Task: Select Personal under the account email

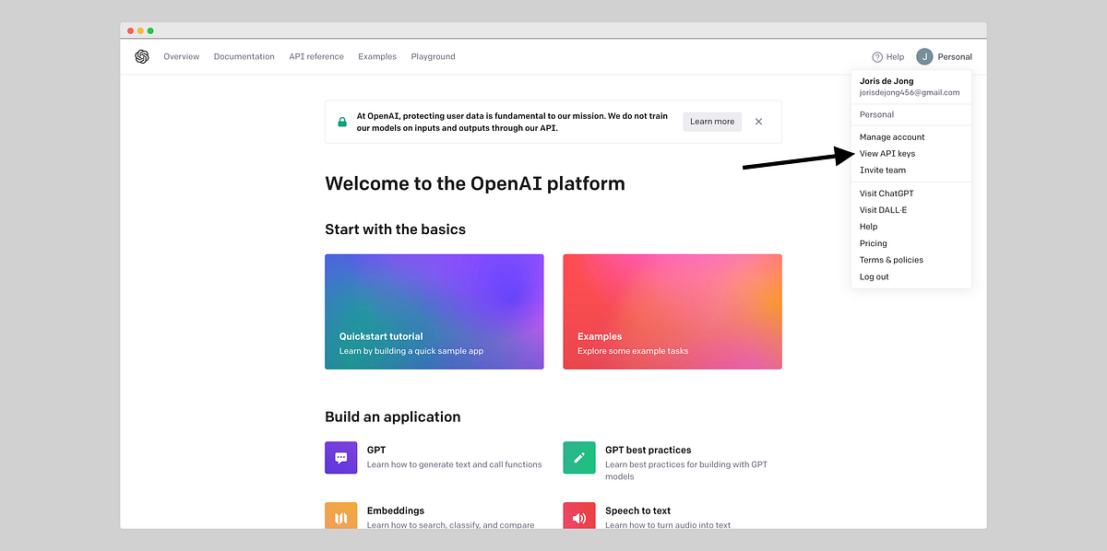Action: pyautogui.click(x=875, y=114)
